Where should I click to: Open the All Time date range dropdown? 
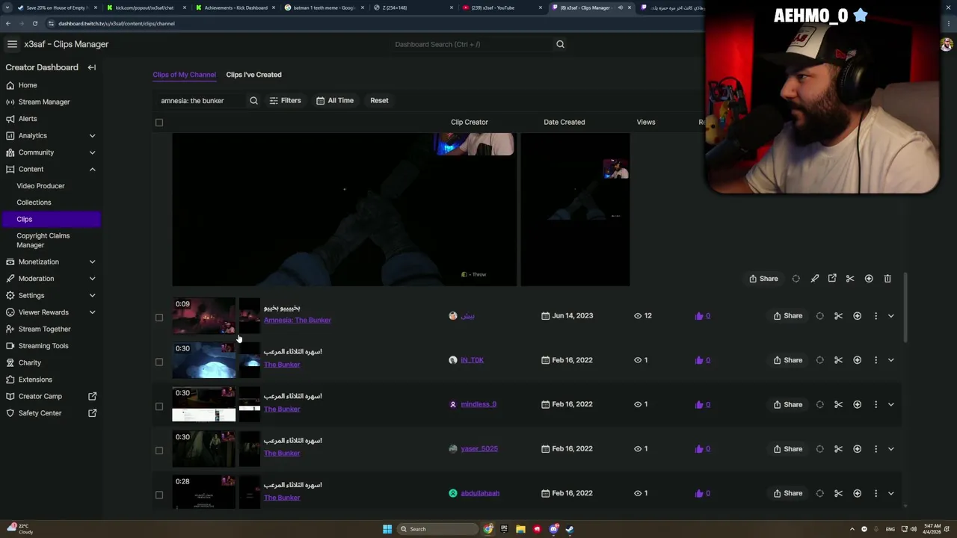coord(334,100)
